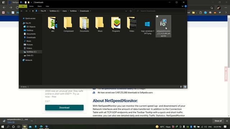The height and width of the screenshot is (129, 230).
Task: Open the Documents folder in file pane
Action: tap(84, 25)
